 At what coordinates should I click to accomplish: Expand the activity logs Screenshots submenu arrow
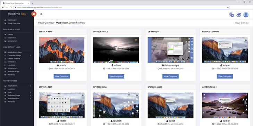[31, 68]
